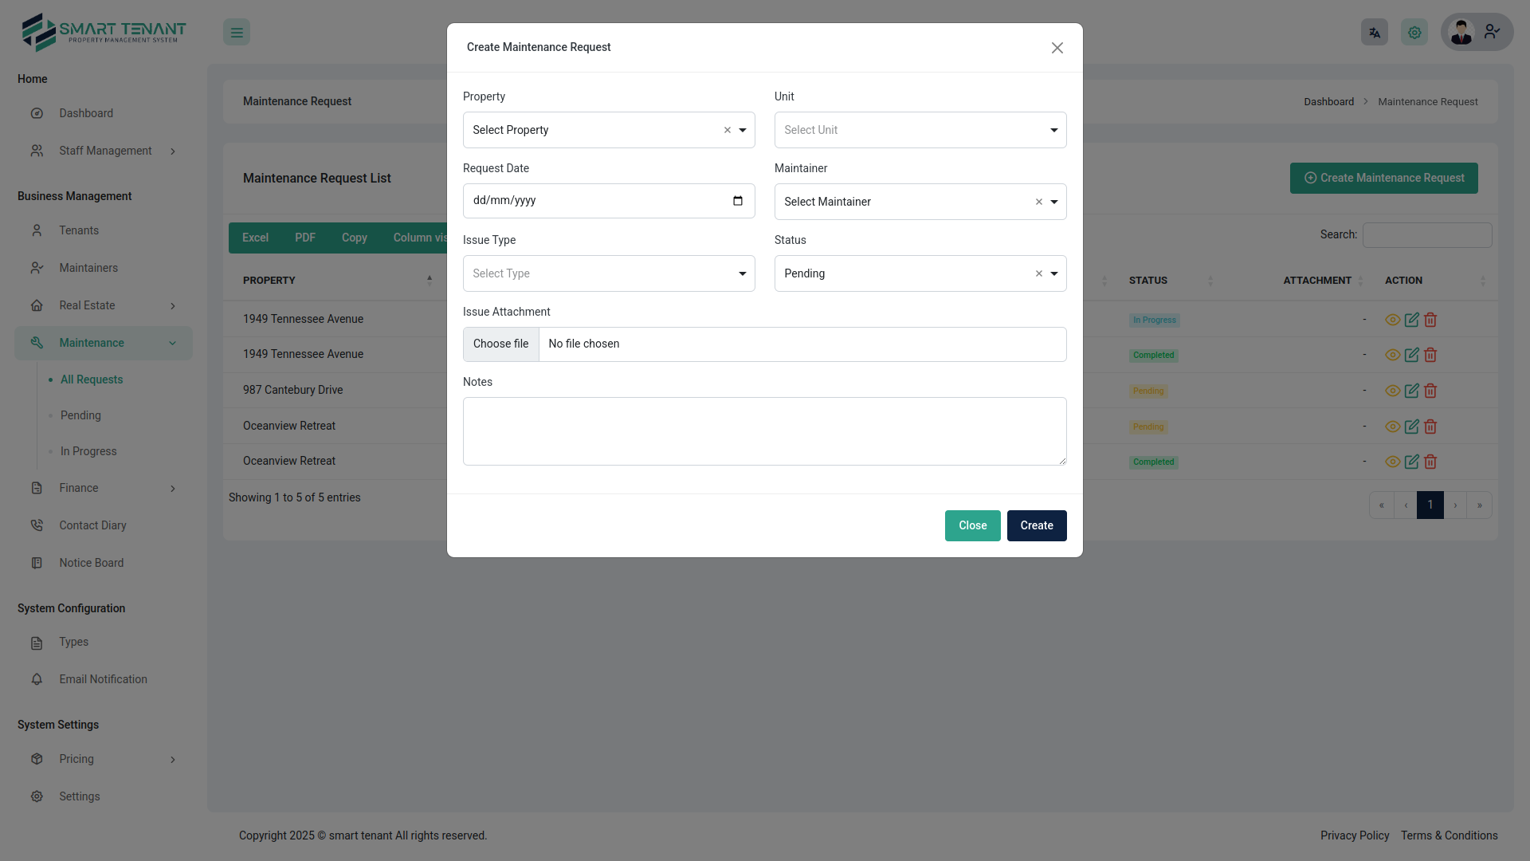Open the Maintainers section icon
The image size is (1530, 861).
point(37,268)
